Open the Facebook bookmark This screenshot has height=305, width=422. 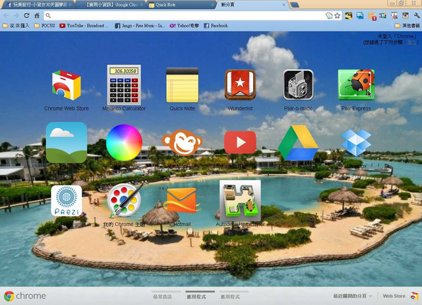point(216,26)
